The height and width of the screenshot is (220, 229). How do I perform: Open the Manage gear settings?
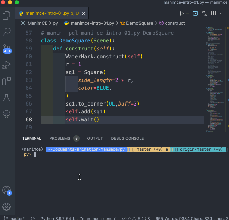tap(7, 206)
